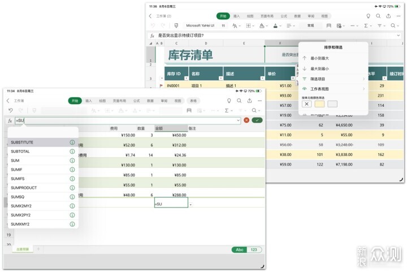Expand the formula bar in rear window
The height and width of the screenshot is (272, 407).
(399, 36)
